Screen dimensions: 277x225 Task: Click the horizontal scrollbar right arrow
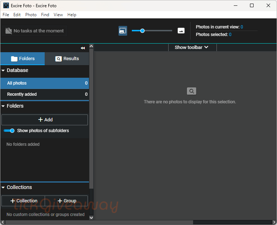(274, 222)
